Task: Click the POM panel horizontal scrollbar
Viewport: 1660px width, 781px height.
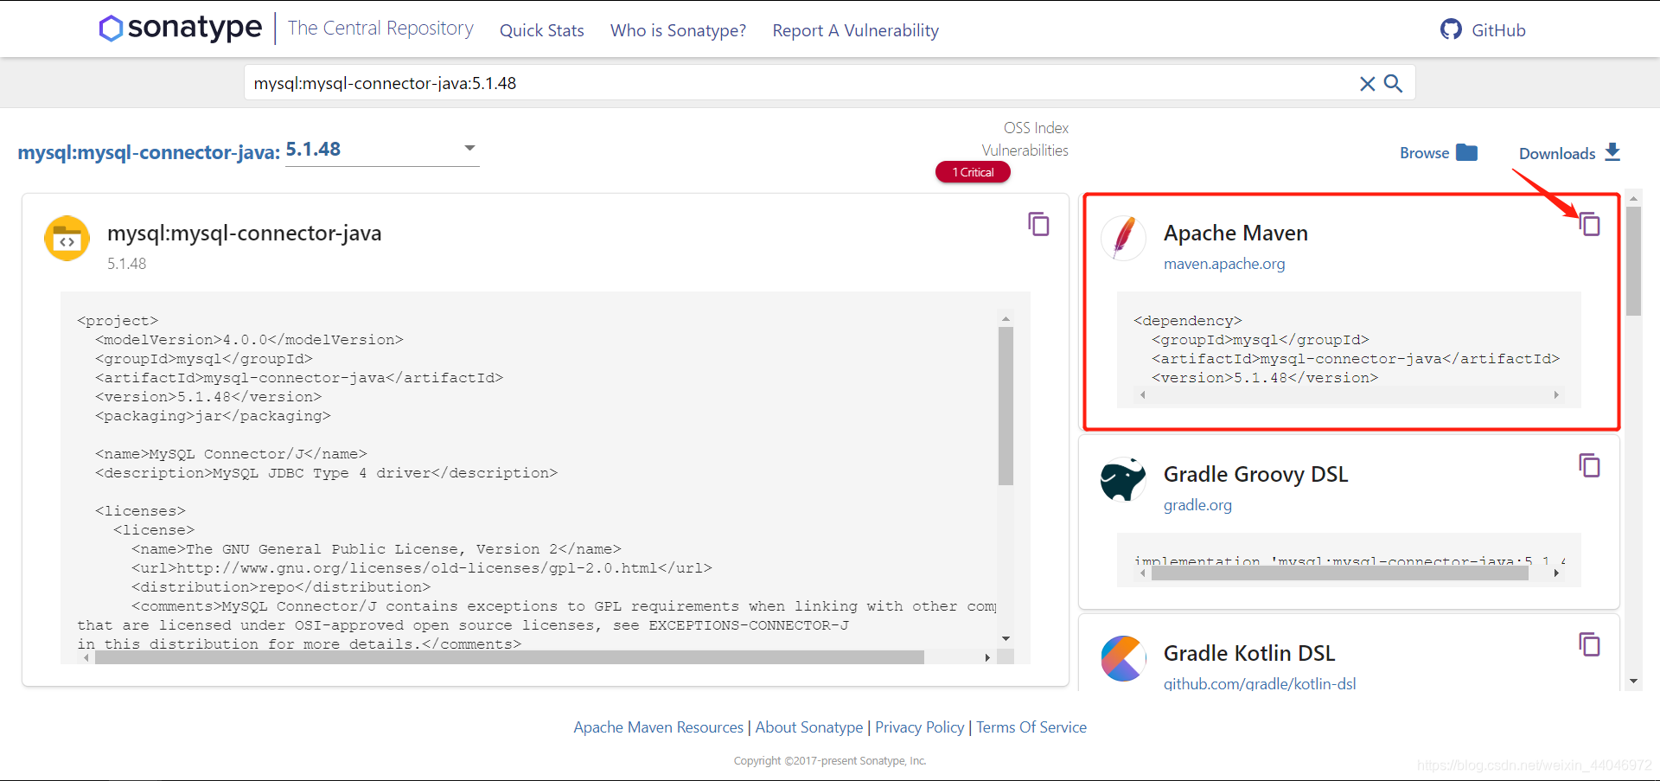Action: tap(509, 657)
